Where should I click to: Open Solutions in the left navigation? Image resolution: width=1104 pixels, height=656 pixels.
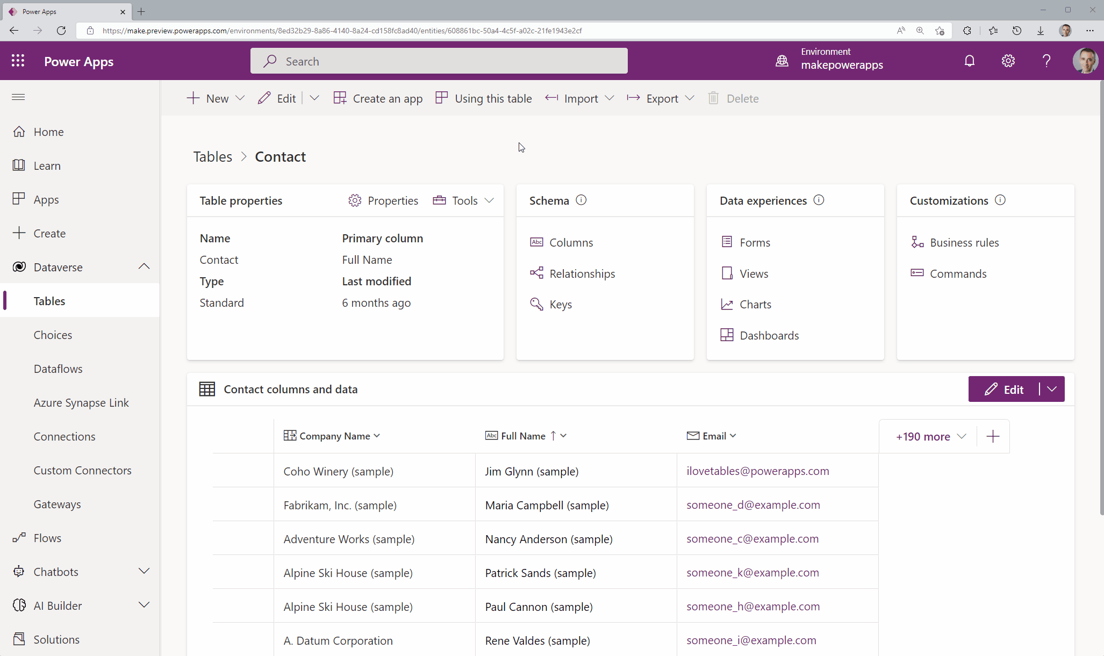click(56, 639)
